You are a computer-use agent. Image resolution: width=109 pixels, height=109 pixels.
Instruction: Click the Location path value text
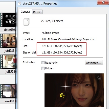68,39
